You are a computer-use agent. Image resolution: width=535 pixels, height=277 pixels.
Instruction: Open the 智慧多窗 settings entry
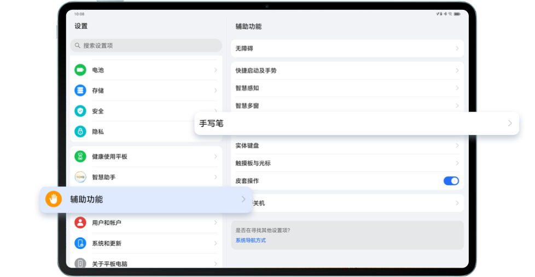(247, 105)
